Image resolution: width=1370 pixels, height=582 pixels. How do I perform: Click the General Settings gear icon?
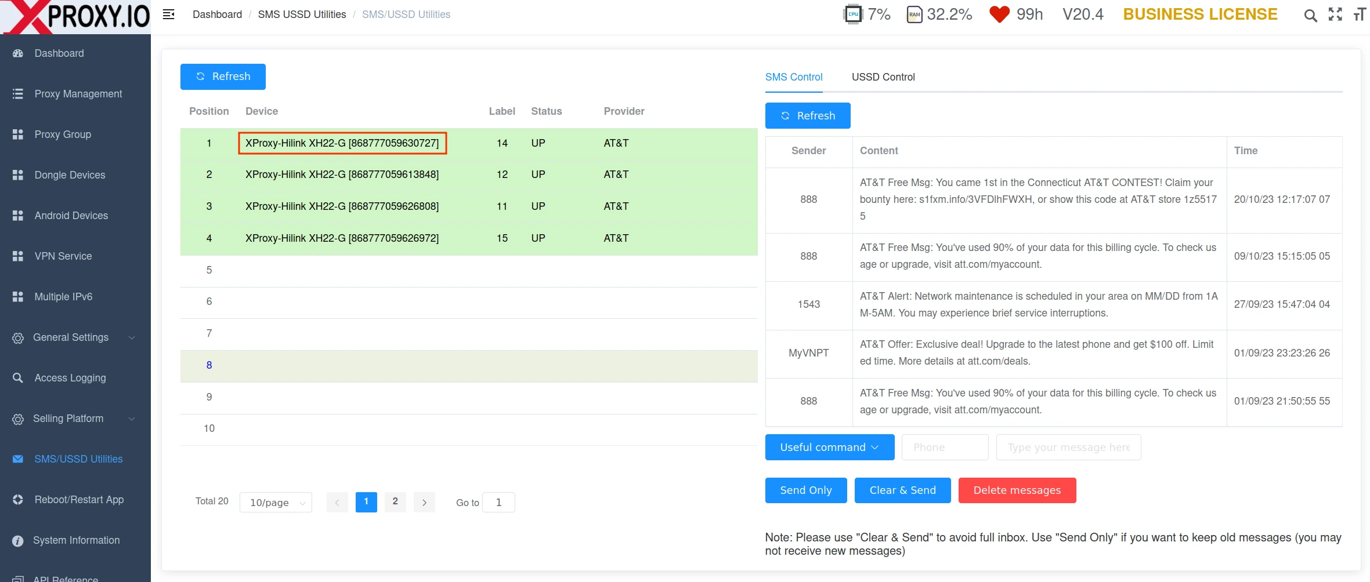(18, 338)
